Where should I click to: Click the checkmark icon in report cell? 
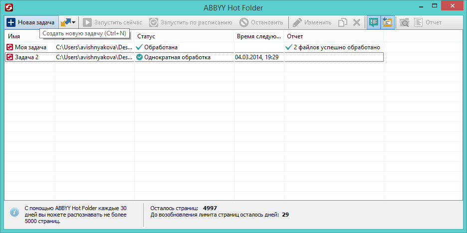click(288, 47)
